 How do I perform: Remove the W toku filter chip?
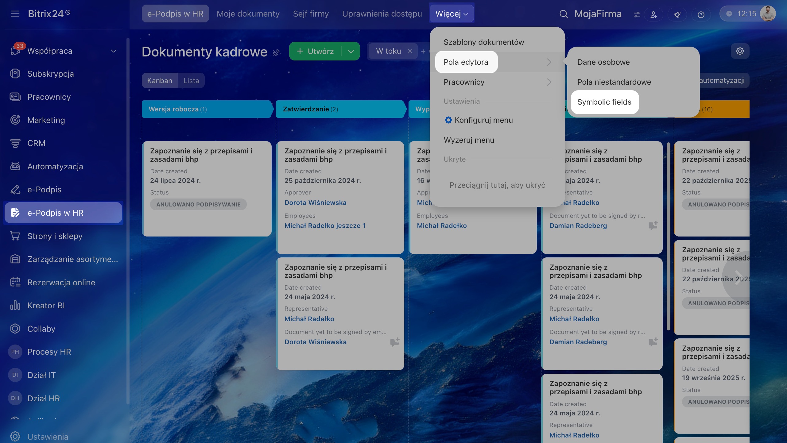pyautogui.click(x=410, y=51)
